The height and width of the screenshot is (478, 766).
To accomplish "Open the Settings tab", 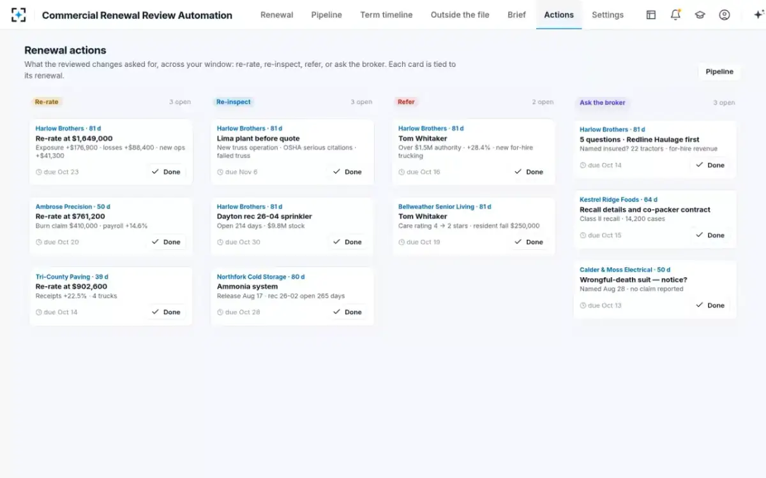I will coord(608,15).
